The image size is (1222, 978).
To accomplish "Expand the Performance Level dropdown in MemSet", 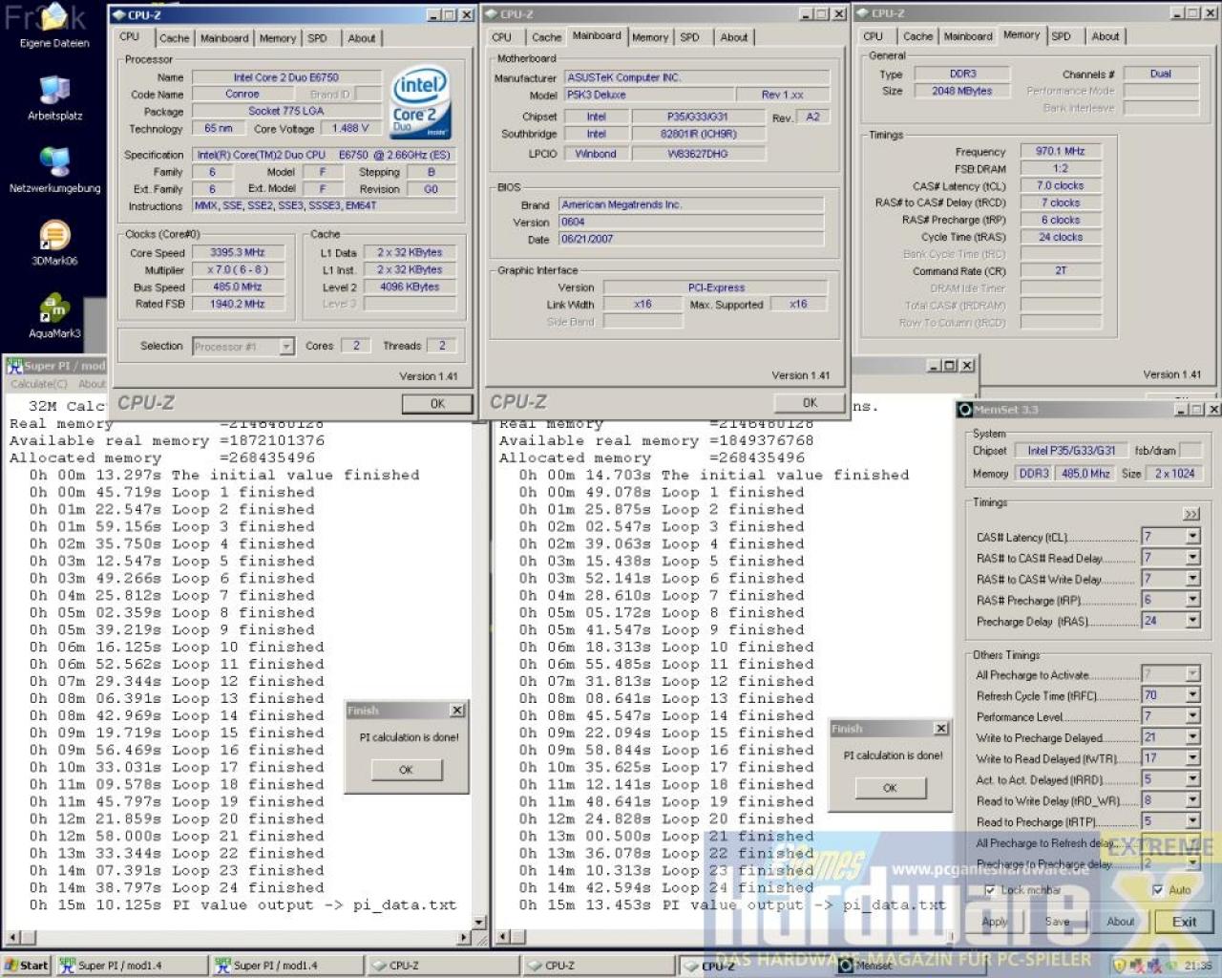I will tap(1192, 716).
